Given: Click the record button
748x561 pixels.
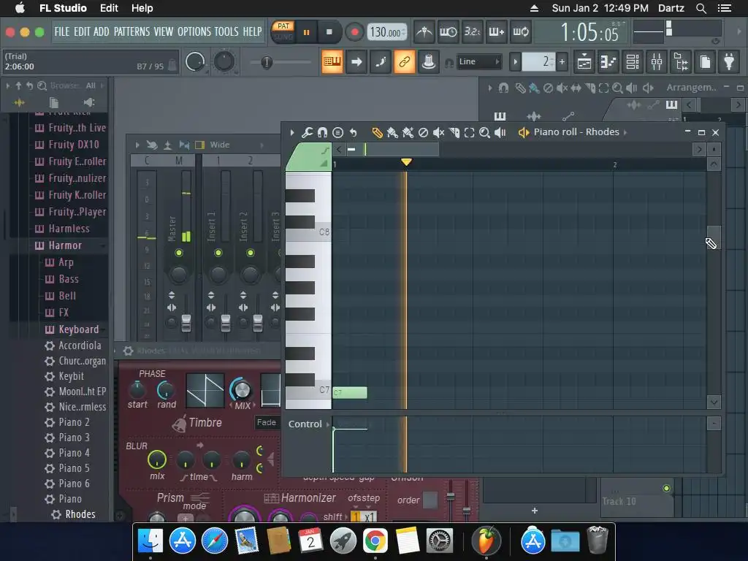Looking at the screenshot, I should click(x=354, y=32).
